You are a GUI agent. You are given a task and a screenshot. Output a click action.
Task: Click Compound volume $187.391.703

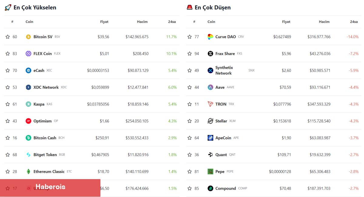(x=319, y=188)
